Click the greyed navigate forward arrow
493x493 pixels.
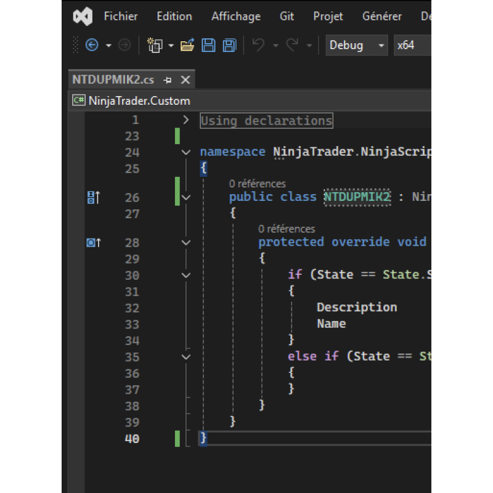point(124,45)
